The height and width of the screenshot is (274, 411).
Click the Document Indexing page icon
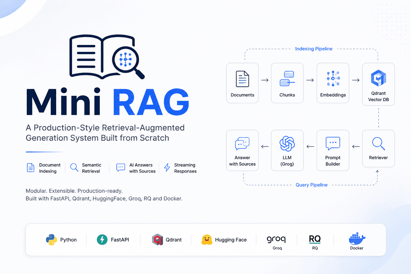pyautogui.click(x=31, y=168)
